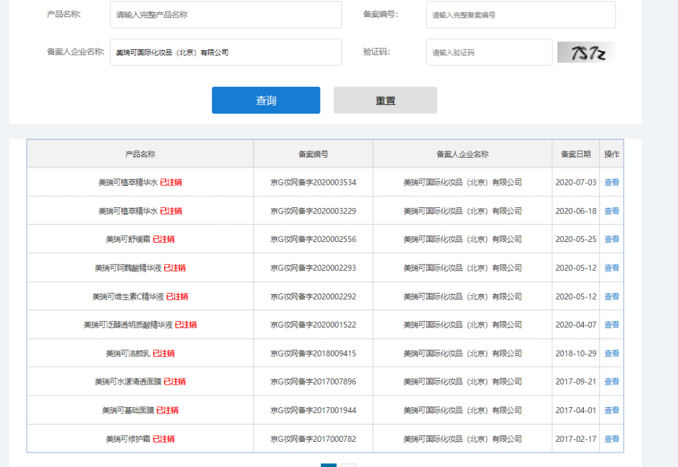Screen dimensions: 678x467
Task: Select the 美瑞可修护霜 product name text
Action: click(128, 439)
